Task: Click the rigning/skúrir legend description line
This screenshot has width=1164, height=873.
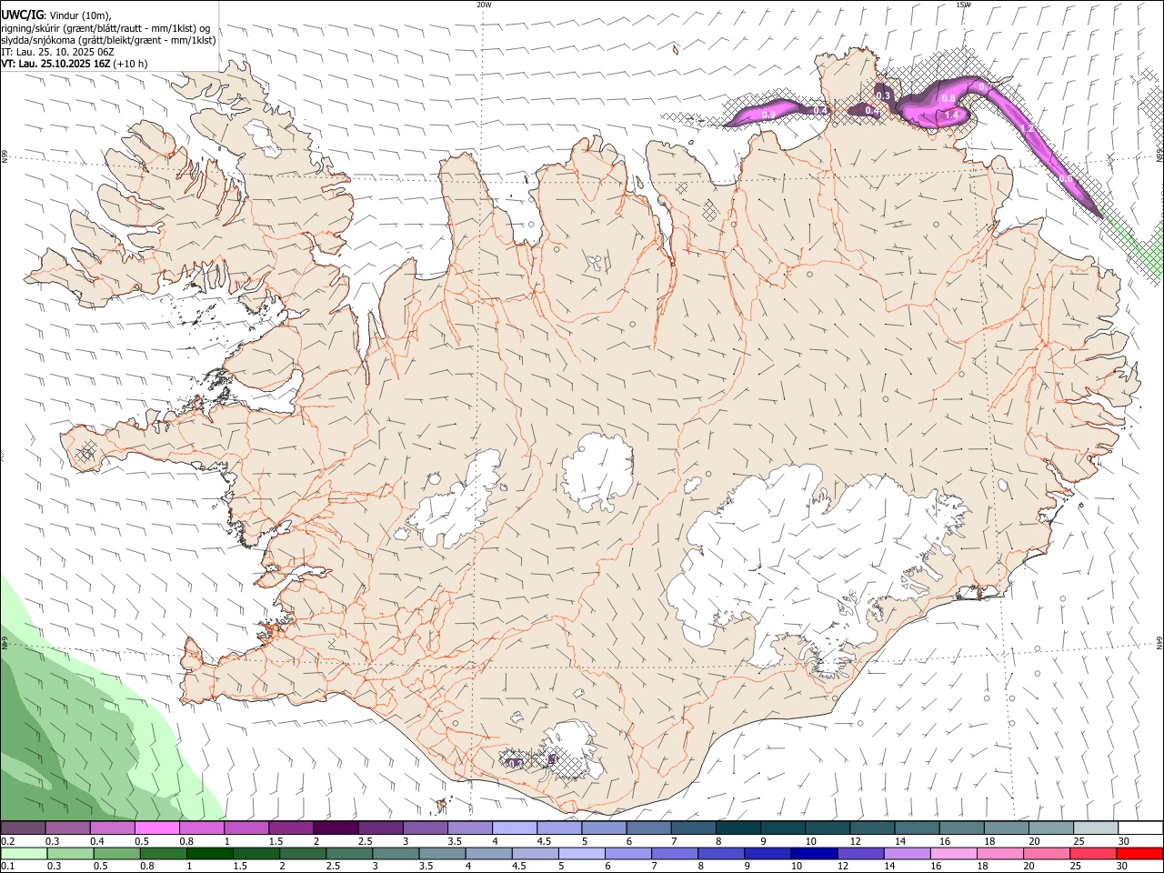Action: [x=105, y=27]
